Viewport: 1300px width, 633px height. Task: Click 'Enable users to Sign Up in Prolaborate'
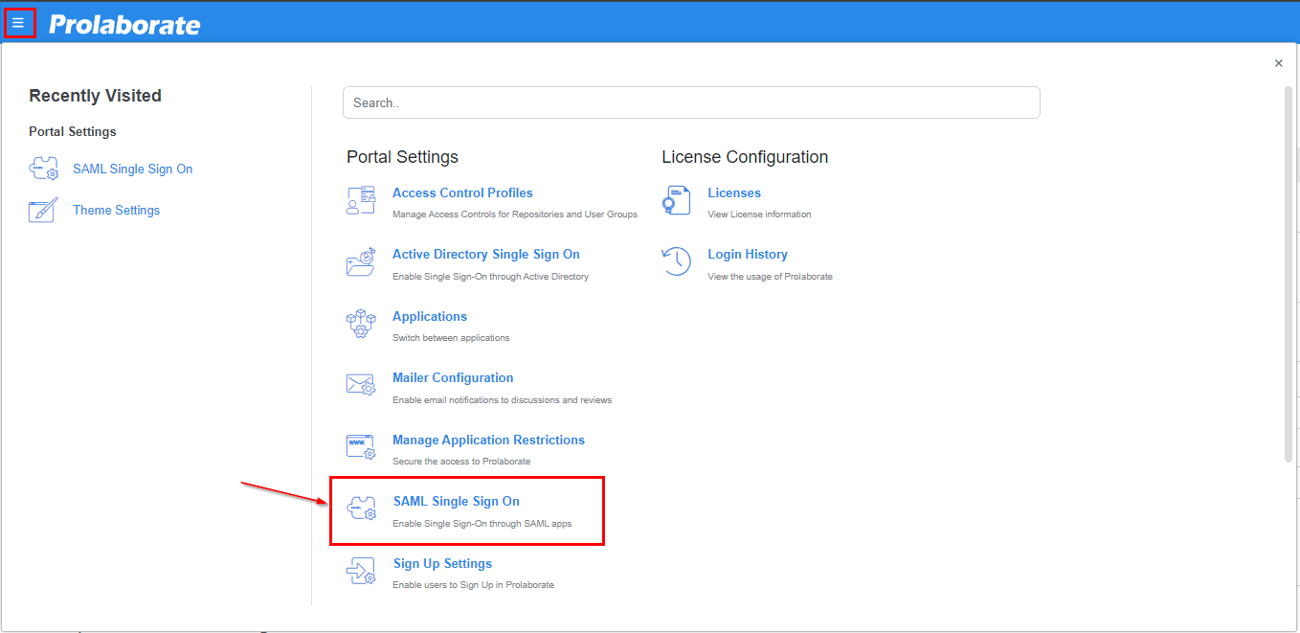pos(474,585)
